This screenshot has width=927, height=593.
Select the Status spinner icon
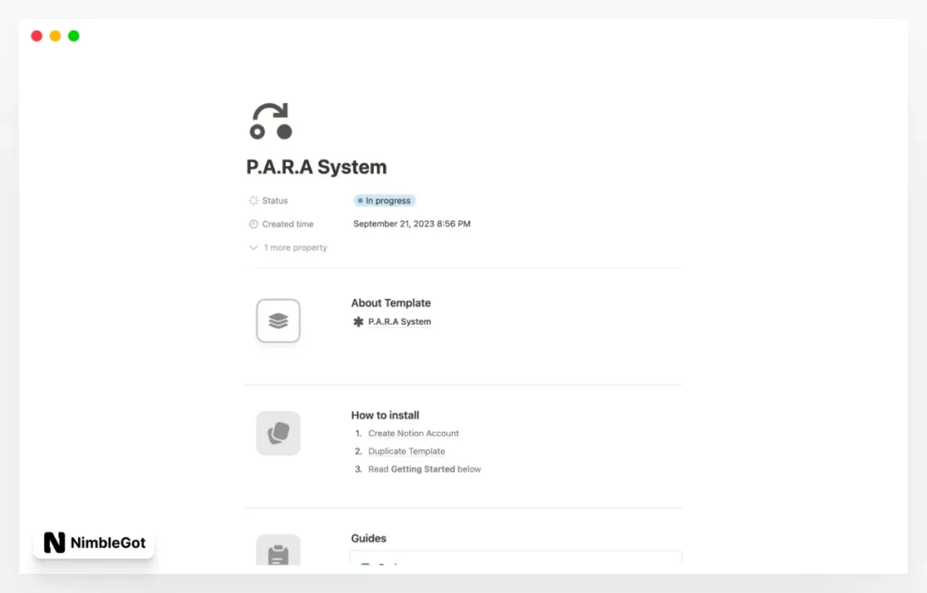point(252,200)
